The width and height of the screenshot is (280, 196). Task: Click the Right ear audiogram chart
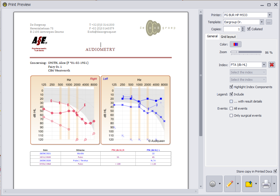point(65,110)
